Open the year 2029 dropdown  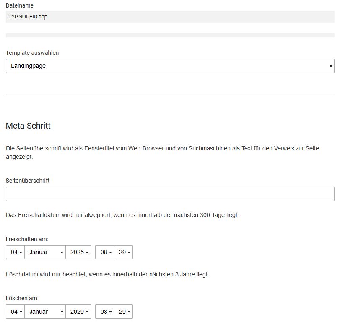[x=78, y=312]
